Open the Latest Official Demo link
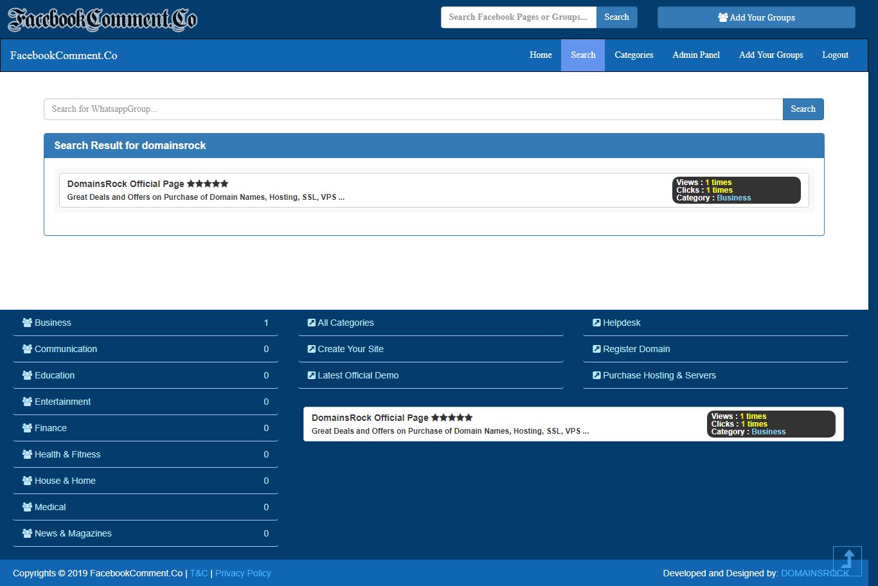This screenshot has width=878, height=586. coord(358,375)
